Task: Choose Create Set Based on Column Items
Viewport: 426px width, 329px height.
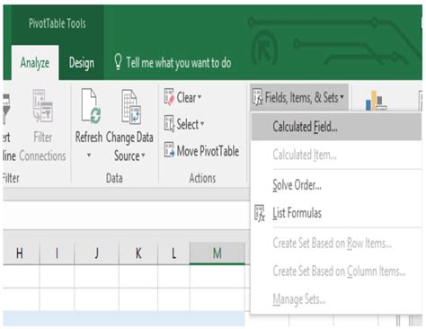Action: tap(336, 271)
